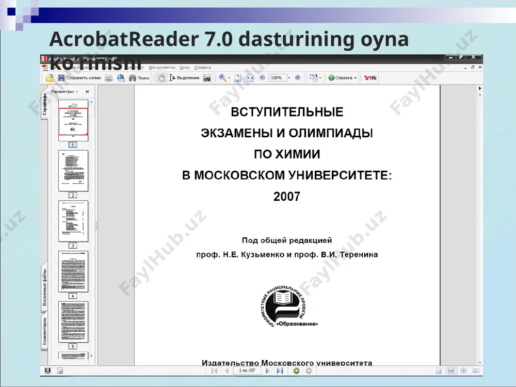Click the Adobe Reader title bar icon
This screenshot has height=387, width=516.
point(44,59)
